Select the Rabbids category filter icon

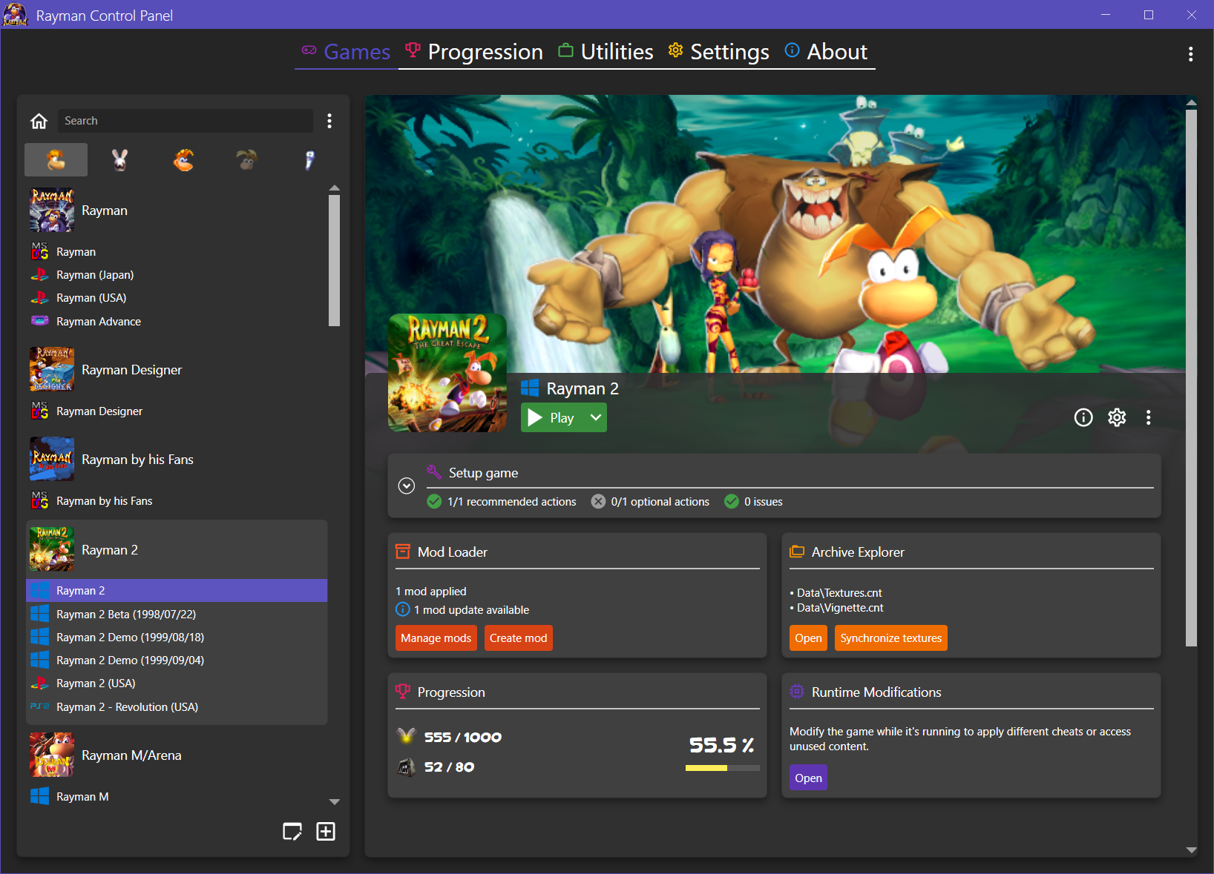point(119,159)
